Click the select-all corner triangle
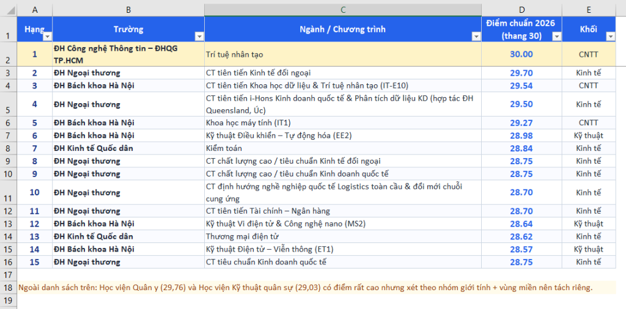Screen dimensions: 626x309 click(11, 10)
